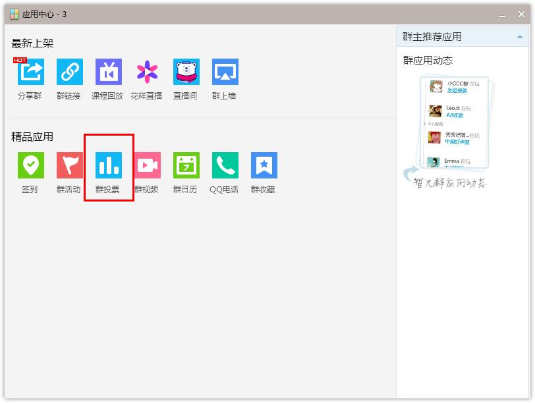This screenshot has height=403, width=535.
Task: Launch 群活动 from 精品应用
Action: tap(69, 167)
